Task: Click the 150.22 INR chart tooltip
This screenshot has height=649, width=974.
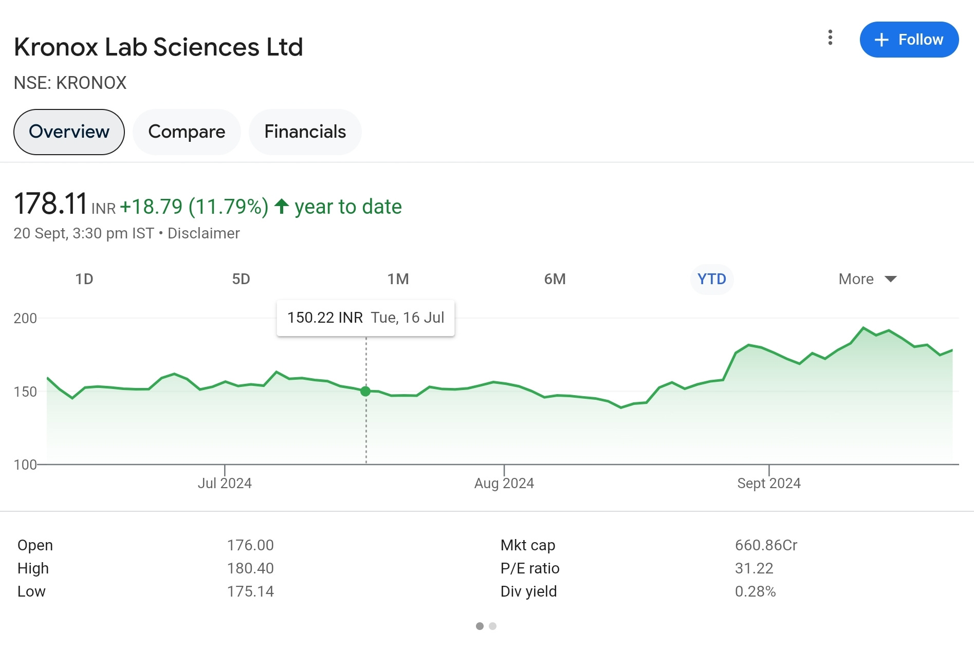Action: [x=365, y=318]
